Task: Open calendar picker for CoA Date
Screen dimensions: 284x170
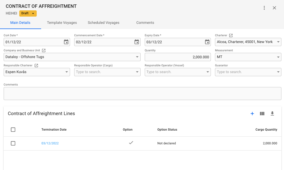Action: click(x=66, y=42)
